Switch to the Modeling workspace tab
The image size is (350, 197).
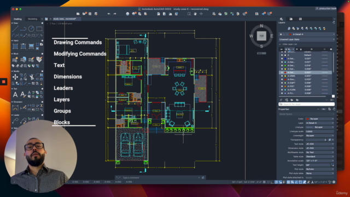tap(33, 19)
